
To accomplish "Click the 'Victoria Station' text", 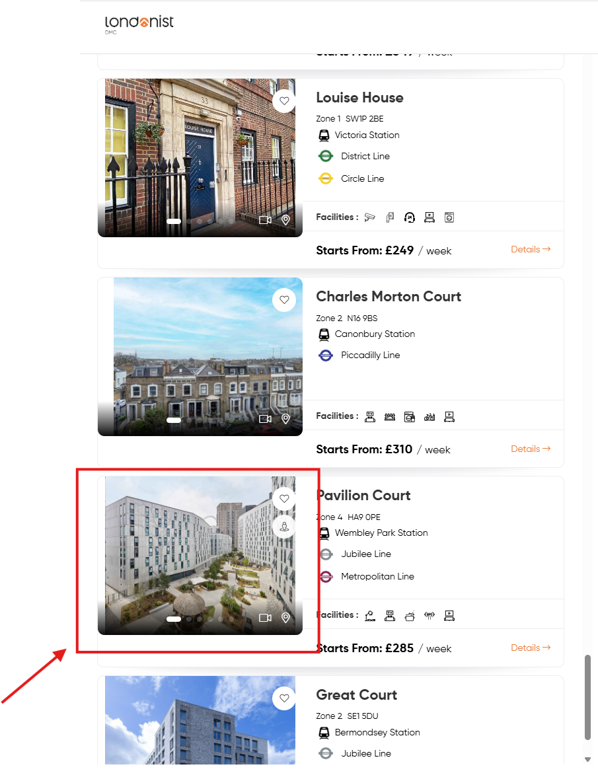I will [x=367, y=135].
